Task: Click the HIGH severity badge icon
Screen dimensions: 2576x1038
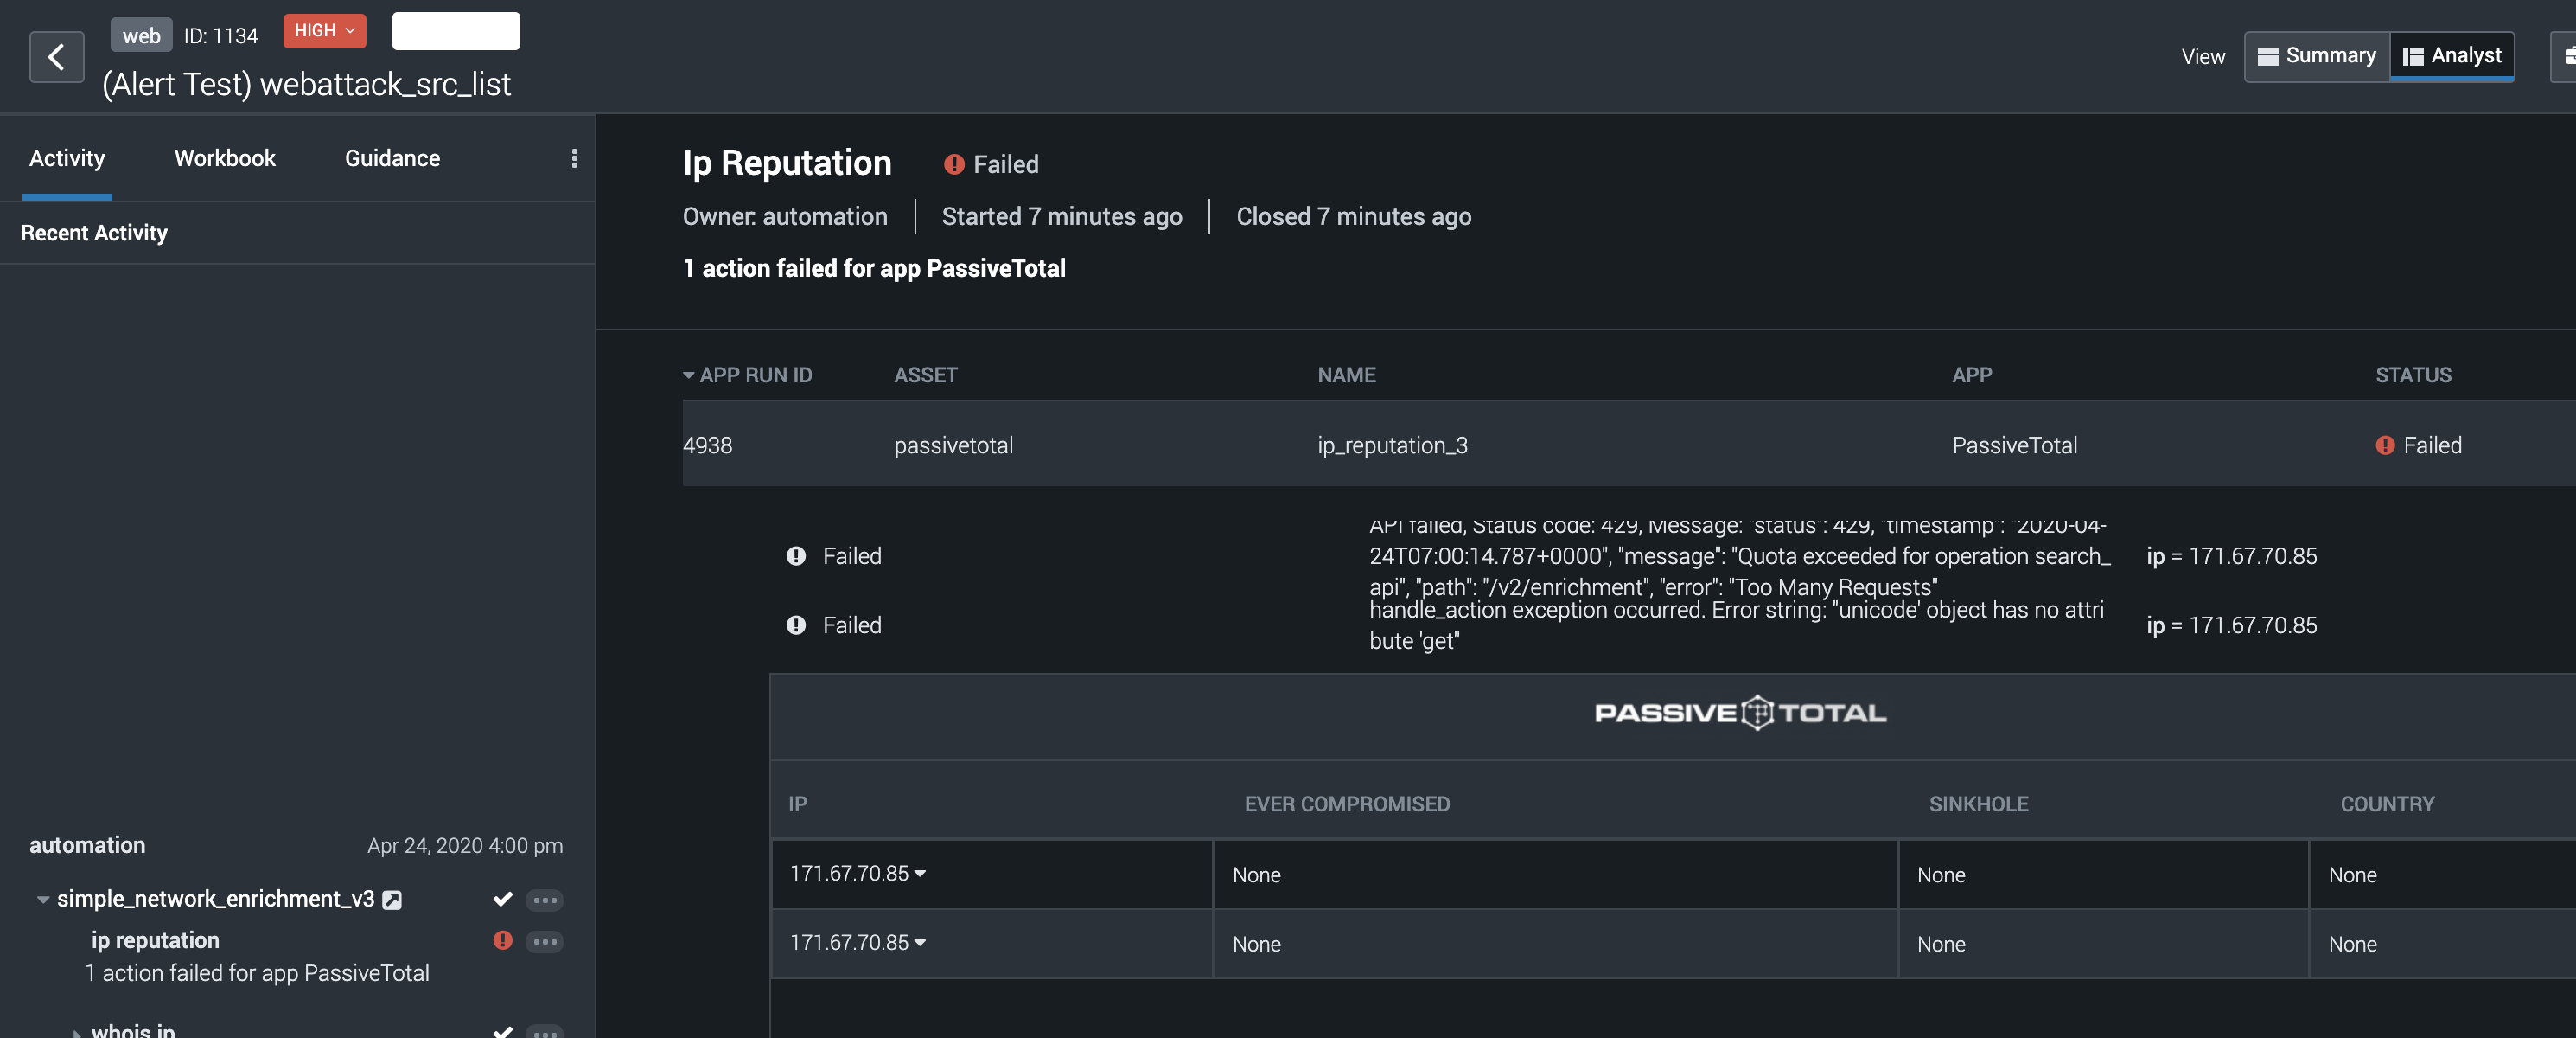Action: 322,29
